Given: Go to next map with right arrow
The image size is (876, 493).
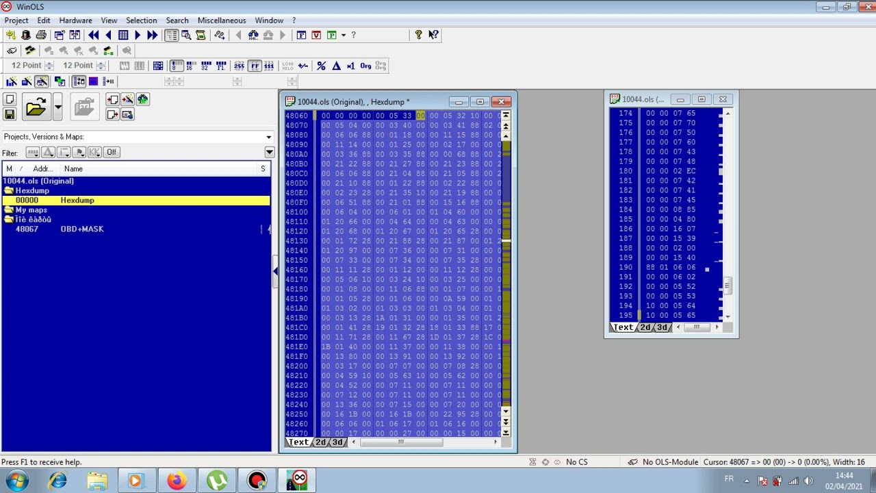Looking at the screenshot, I should [x=138, y=35].
